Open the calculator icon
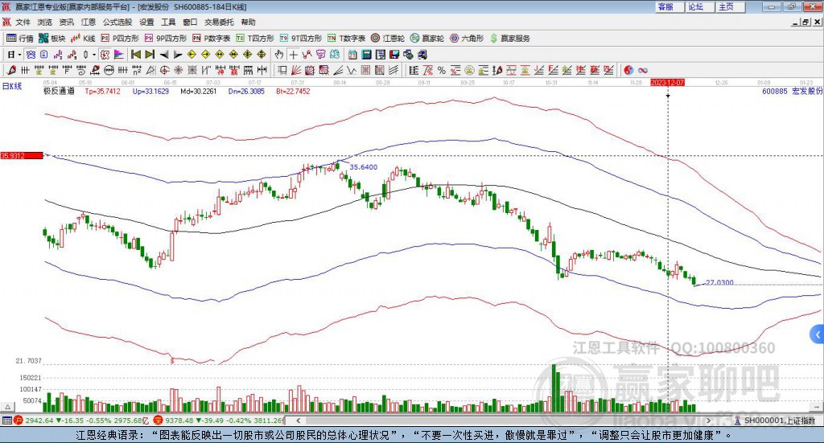This screenshot has height=443, width=824. pos(366,55)
